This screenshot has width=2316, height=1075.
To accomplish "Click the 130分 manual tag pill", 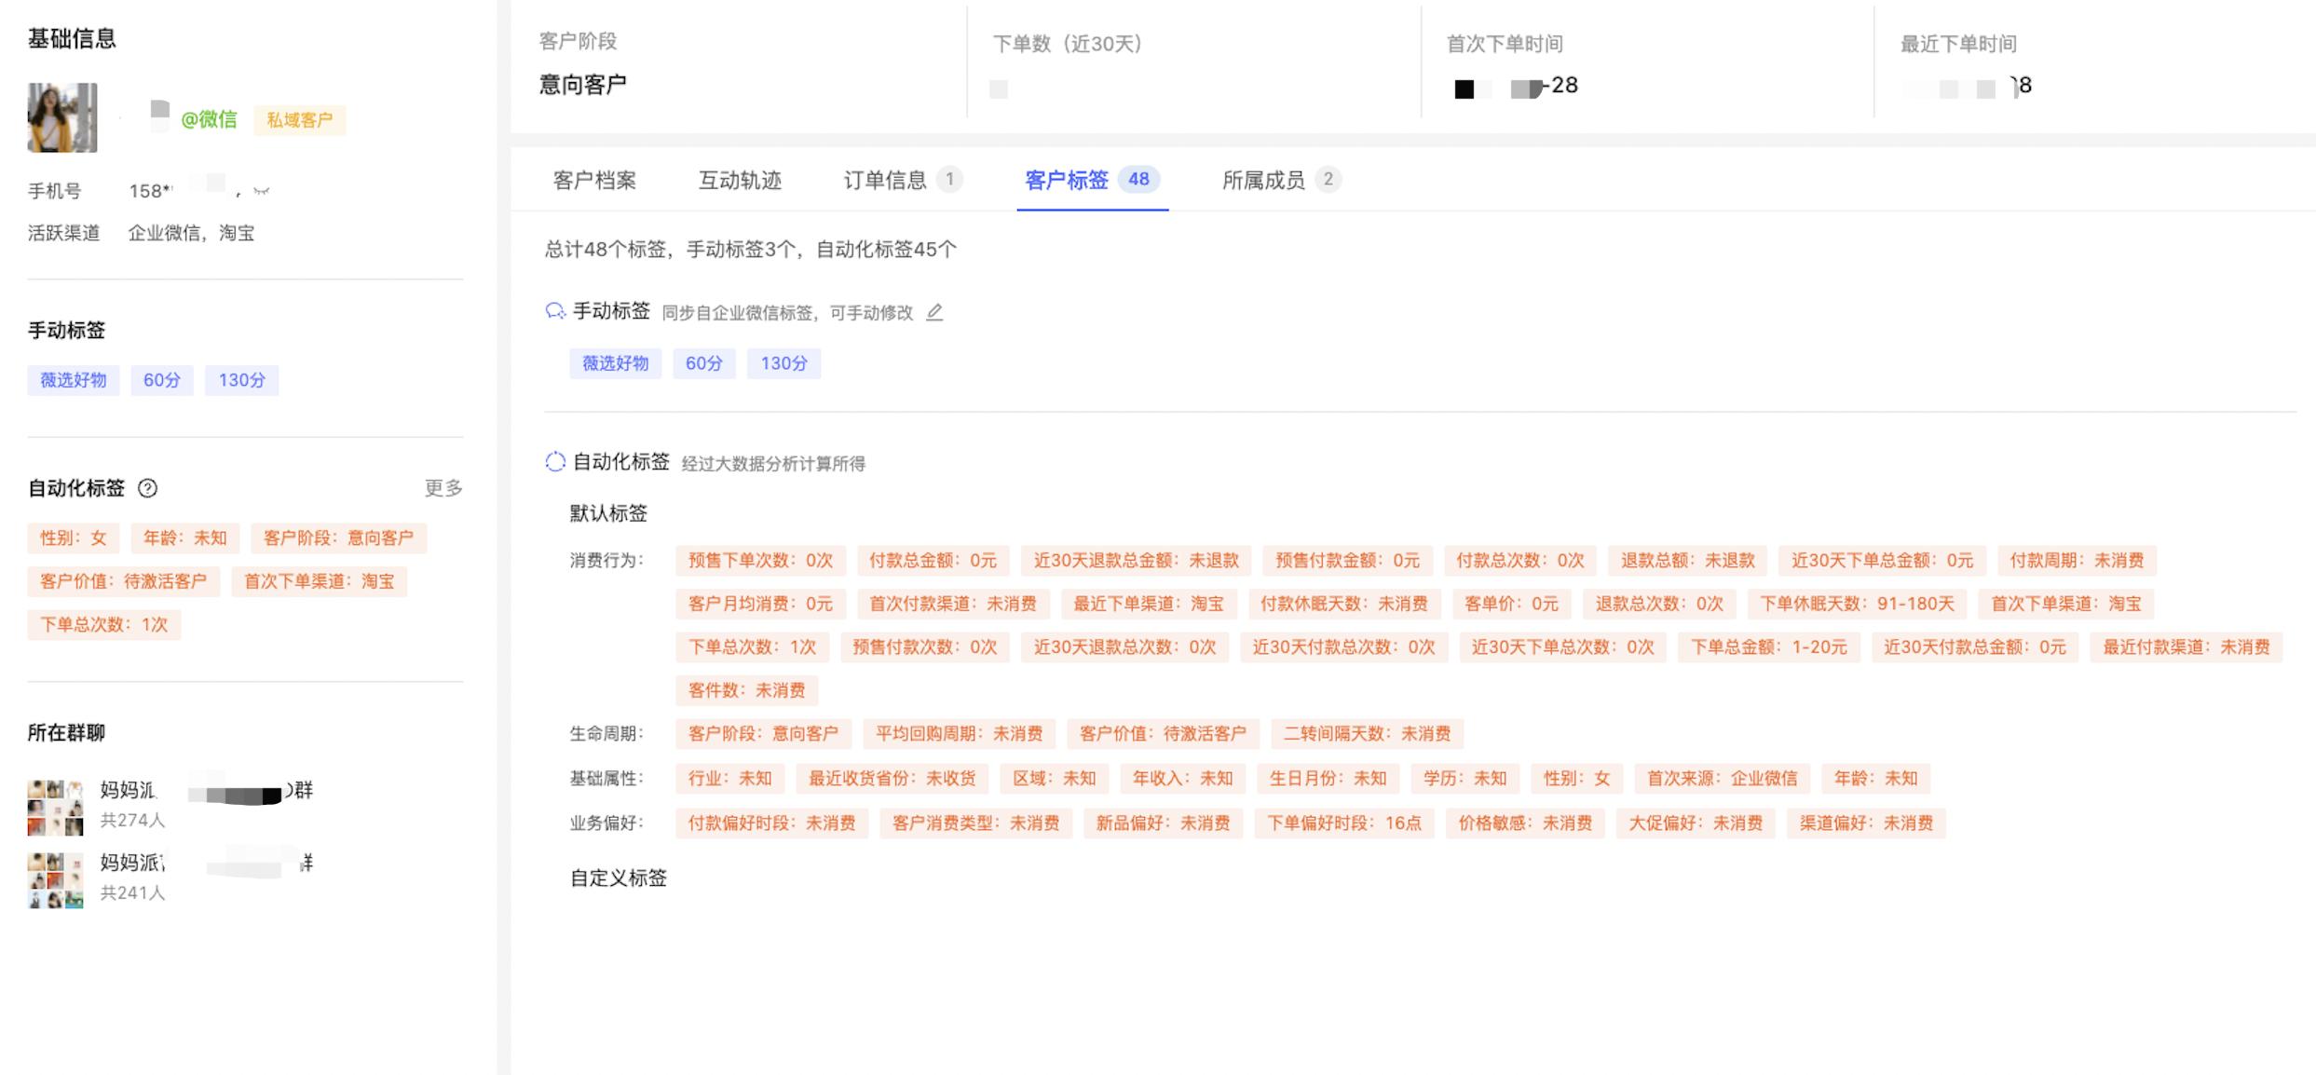I will click(x=783, y=363).
